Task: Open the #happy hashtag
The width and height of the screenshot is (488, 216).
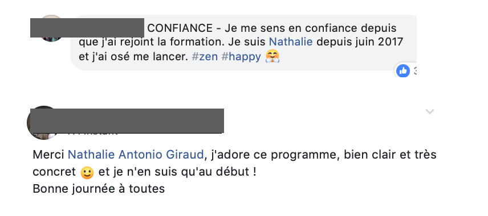Action: [x=241, y=57]
